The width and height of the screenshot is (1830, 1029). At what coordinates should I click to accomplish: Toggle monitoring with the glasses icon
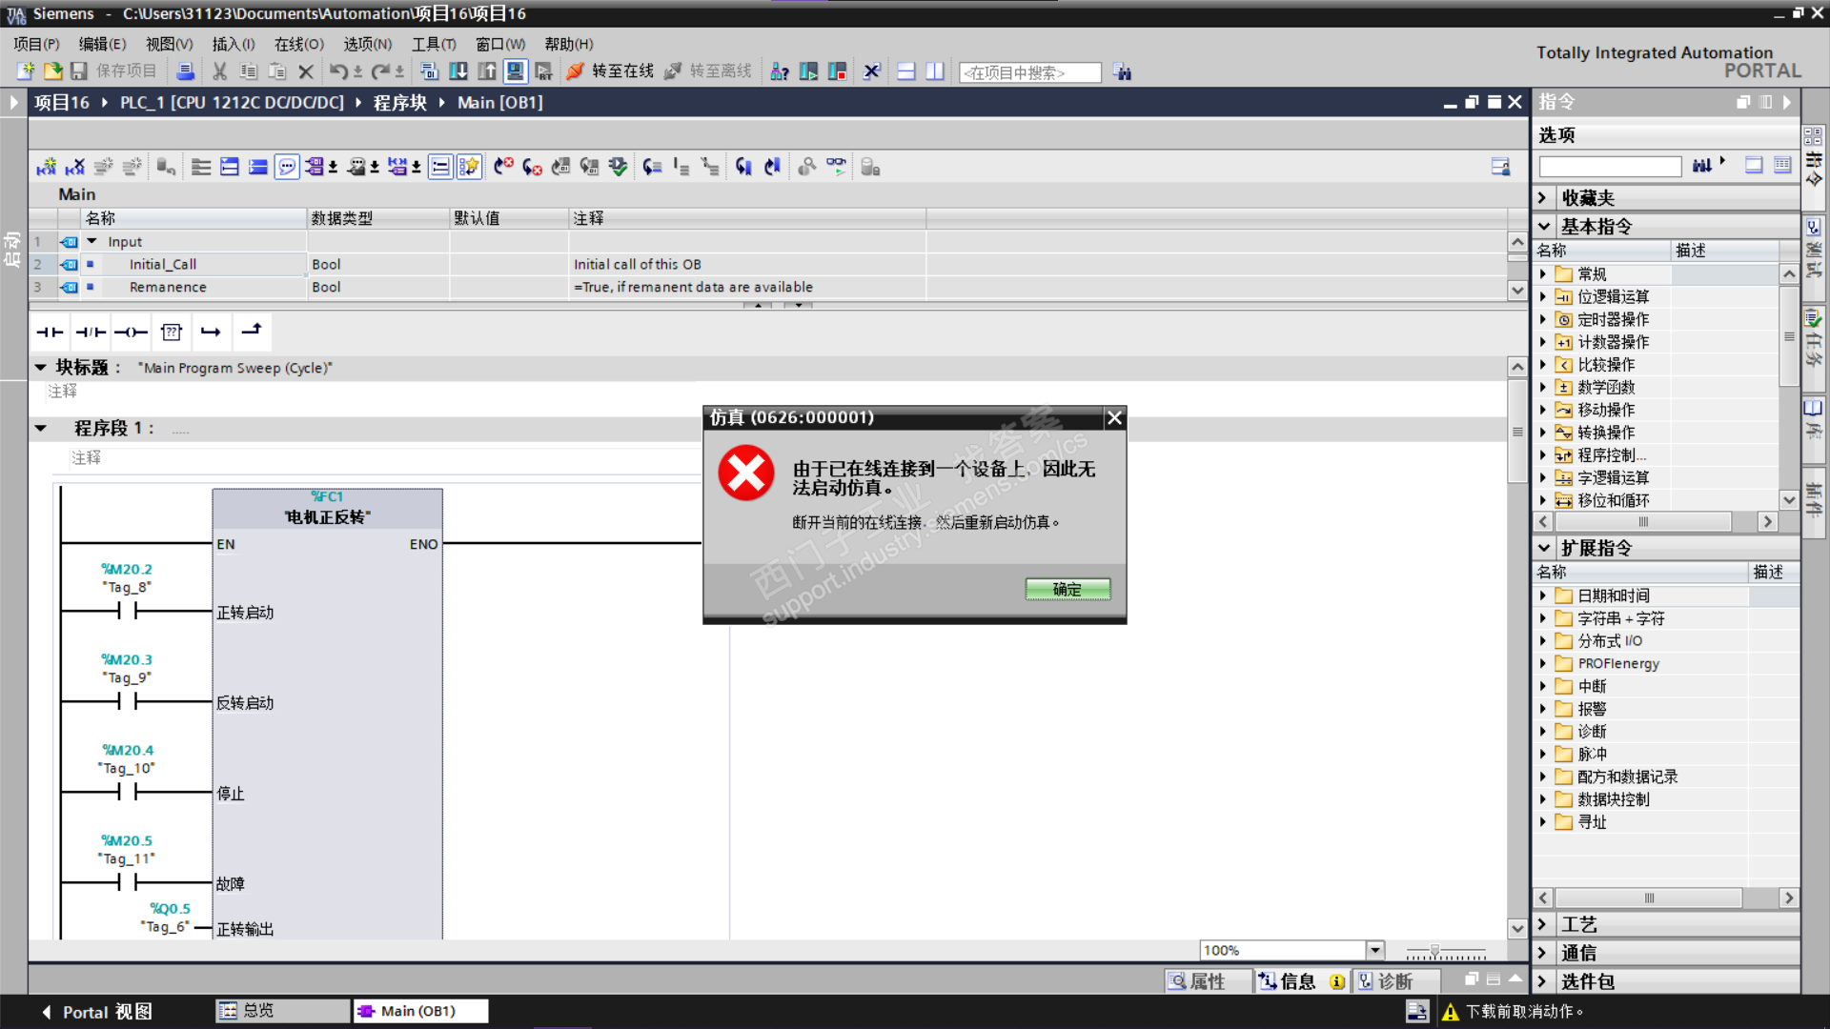(x=836, y=167)
